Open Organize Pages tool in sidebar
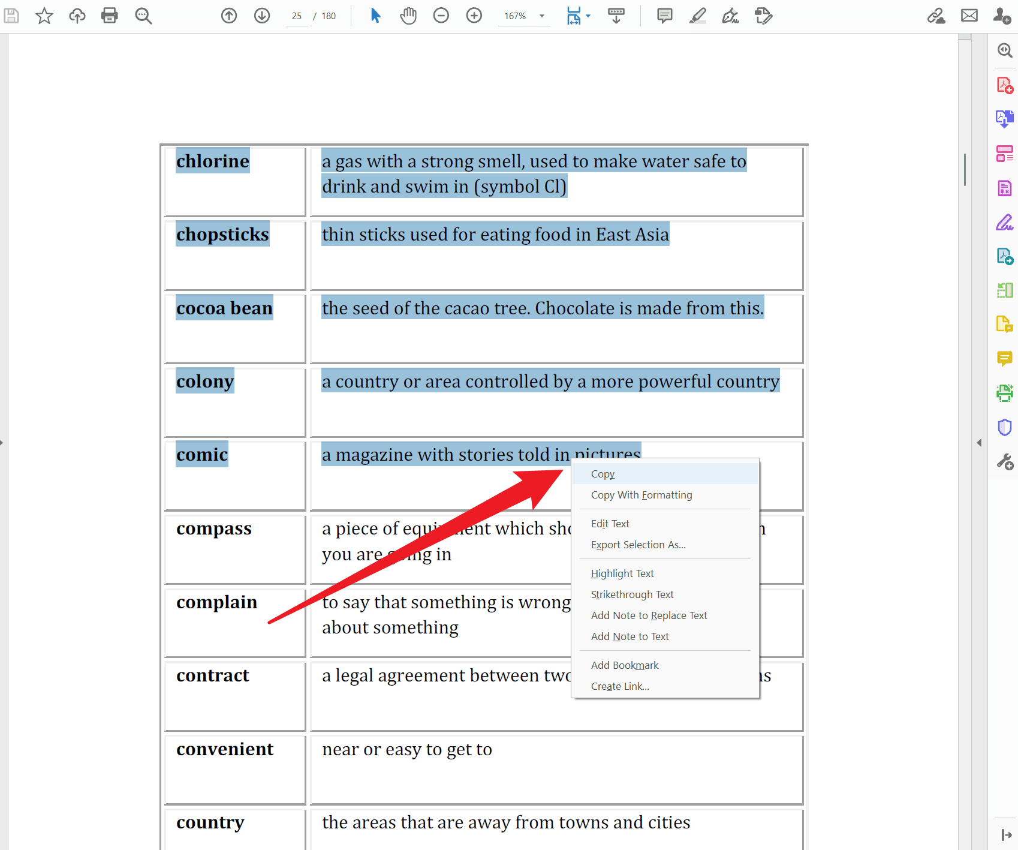This screenshot has width=1018, height=850. 1005,154
